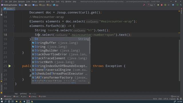Select StackTraceElement completion suggestion
Screen dimensions: 183x103
[61, 58]
